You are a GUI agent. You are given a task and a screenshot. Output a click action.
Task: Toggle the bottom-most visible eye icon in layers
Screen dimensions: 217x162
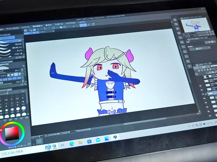pos(210,116)
